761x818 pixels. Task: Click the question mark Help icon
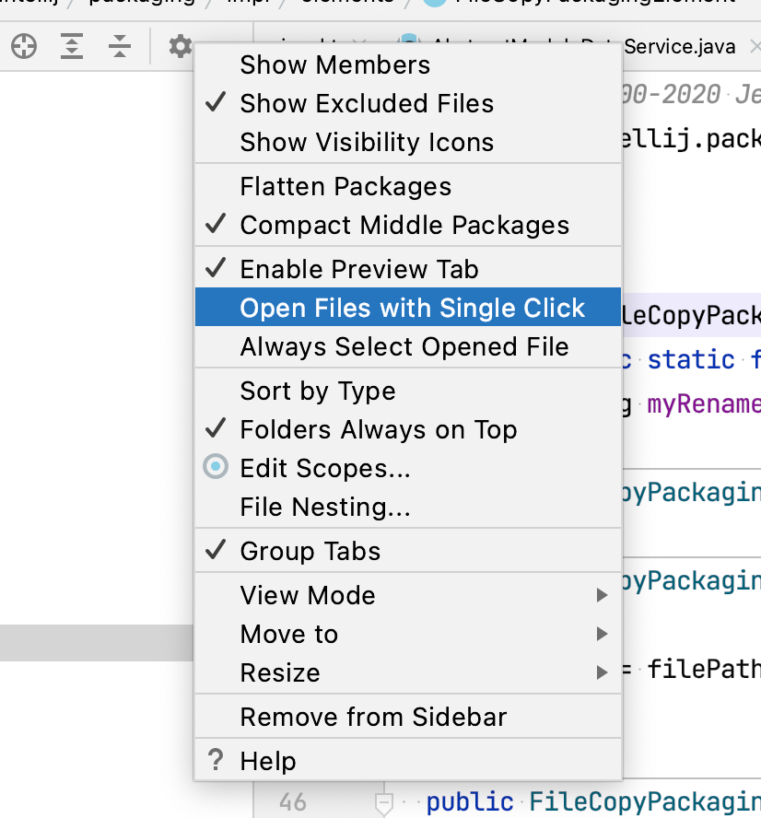[216, 761]
